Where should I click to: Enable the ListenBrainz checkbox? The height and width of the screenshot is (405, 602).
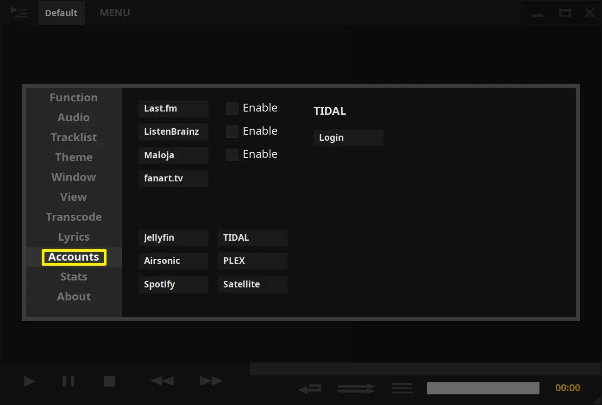[232, 131]
